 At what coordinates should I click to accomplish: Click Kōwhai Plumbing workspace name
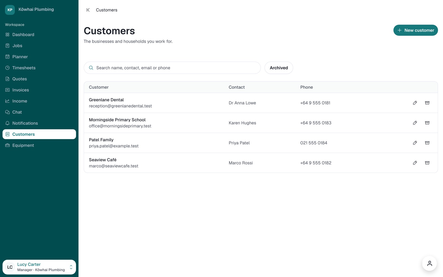[x=36, y=9]
